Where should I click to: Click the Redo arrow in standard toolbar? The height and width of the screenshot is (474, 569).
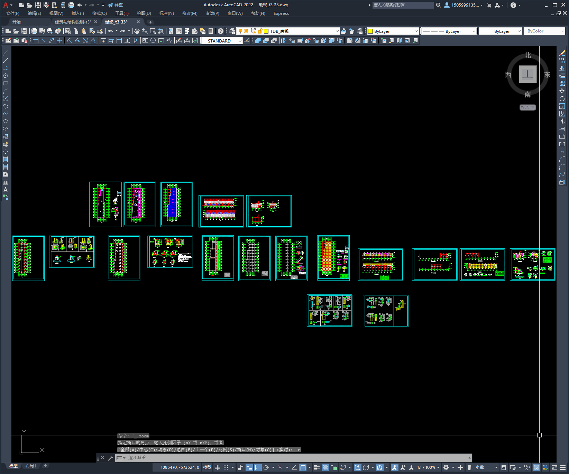(x=123, y=31)
